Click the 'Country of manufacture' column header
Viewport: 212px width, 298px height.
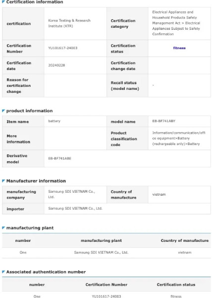pos(185,240)
